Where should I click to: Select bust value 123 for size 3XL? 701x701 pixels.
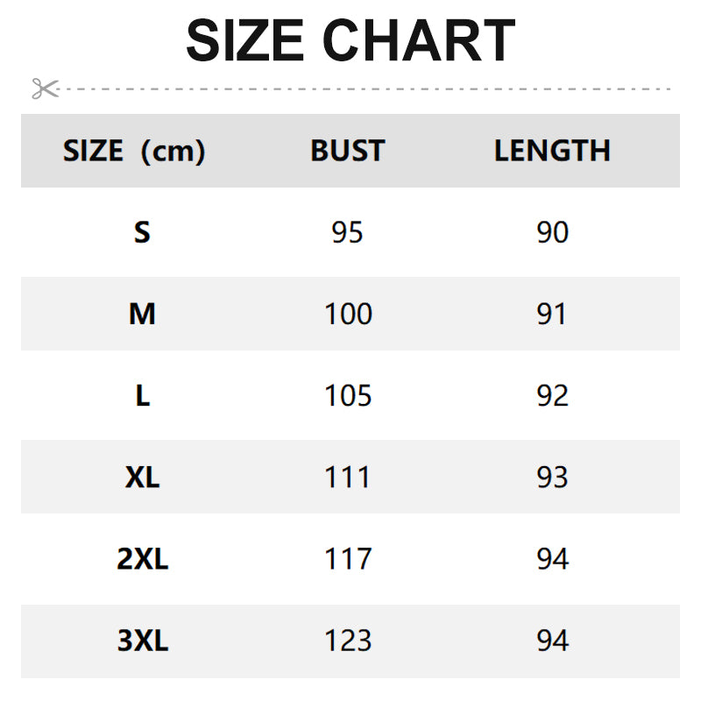[x=348, y=641]
